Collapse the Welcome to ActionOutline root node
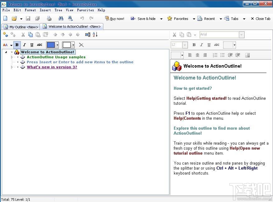 (6, 52)
